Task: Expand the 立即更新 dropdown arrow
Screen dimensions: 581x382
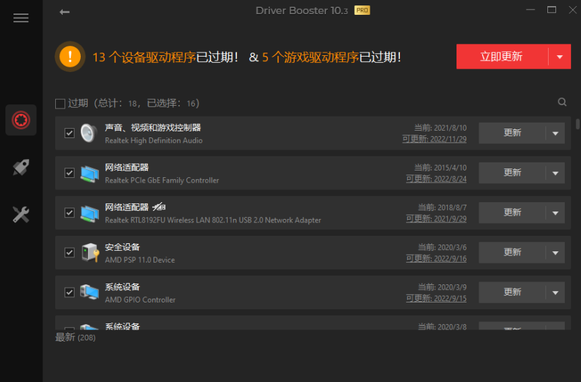Action: click(x=560, y=57)
